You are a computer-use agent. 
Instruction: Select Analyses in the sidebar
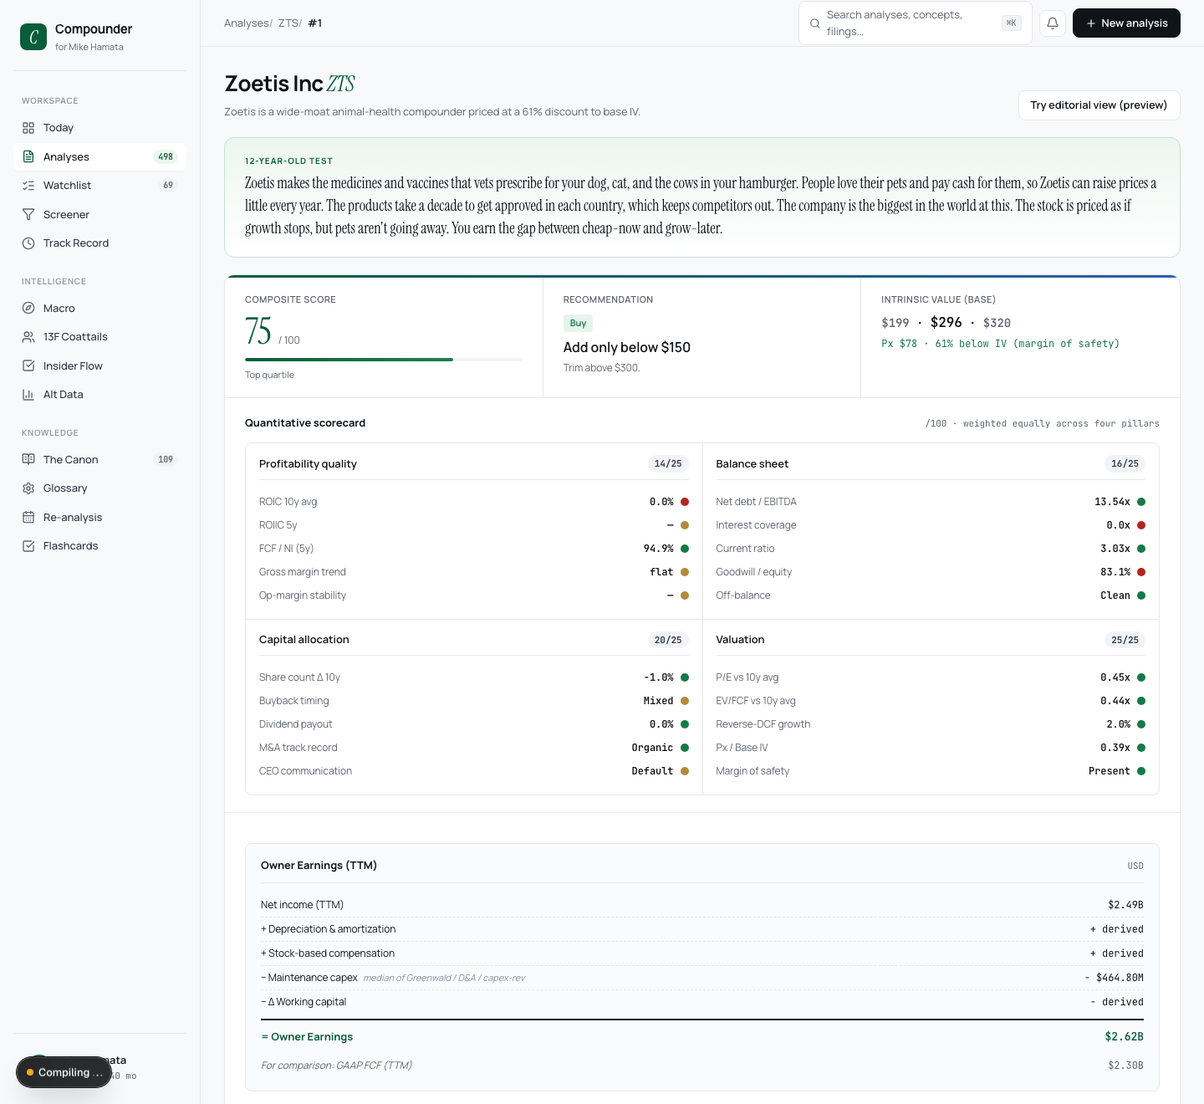coord(99,156)
